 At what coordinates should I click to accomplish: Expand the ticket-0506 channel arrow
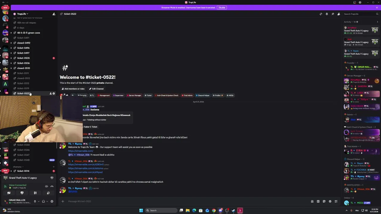pos(11,63)
